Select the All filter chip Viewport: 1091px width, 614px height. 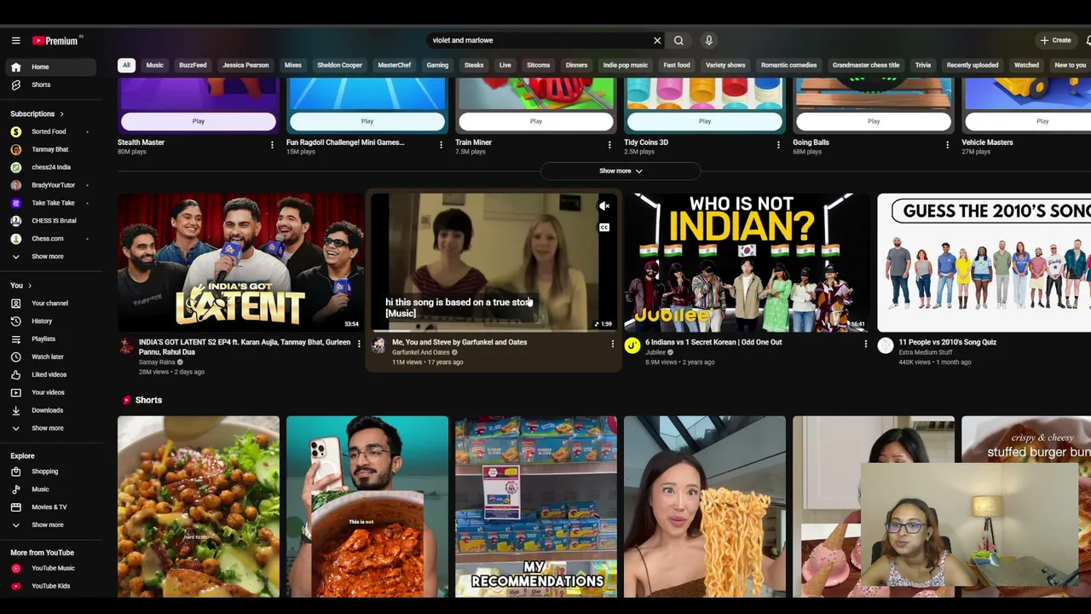(126, 65)
